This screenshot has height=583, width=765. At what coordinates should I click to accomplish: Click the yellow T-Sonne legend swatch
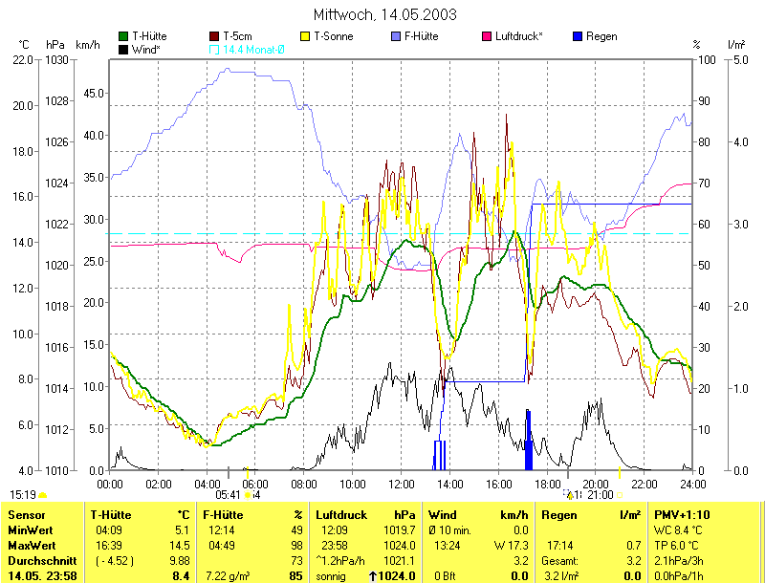pos(307,36)
